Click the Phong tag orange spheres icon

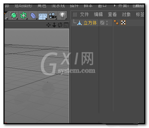pyautogui.click(x=116, y=22)
